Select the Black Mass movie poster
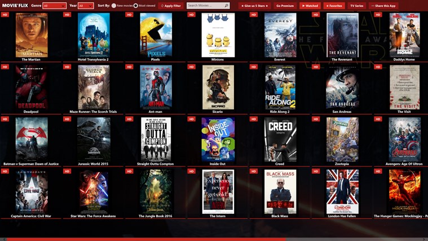Screen dimensions: 428x241 click(280, 191)
